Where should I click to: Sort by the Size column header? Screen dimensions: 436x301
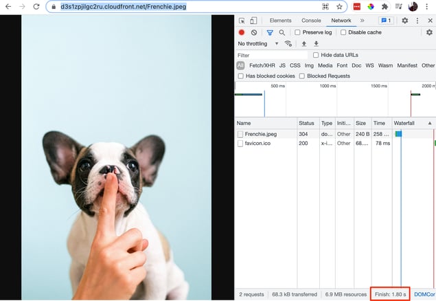click(x=363, y=123)
